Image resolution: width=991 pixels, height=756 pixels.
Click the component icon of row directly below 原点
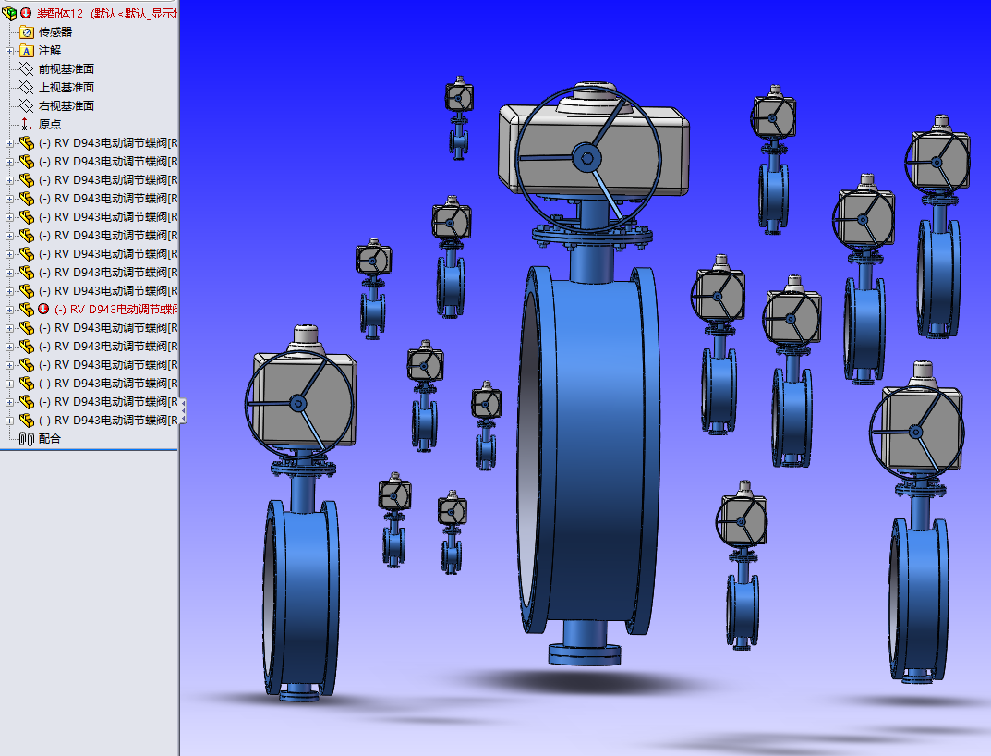pyautogui.click(x=27, y=143)
